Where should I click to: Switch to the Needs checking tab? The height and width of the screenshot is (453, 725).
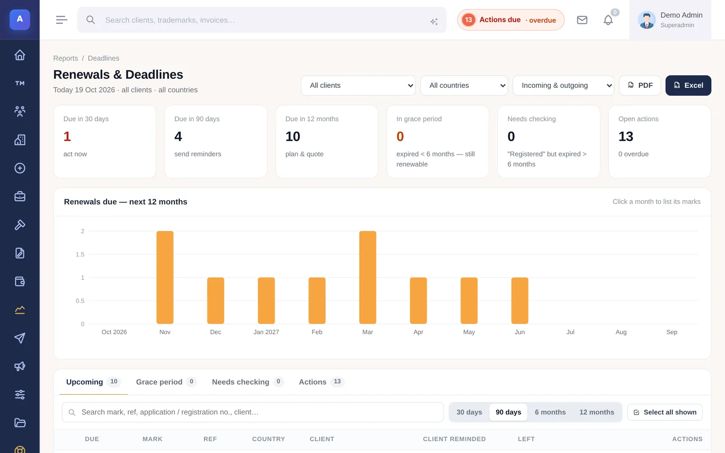247,382
